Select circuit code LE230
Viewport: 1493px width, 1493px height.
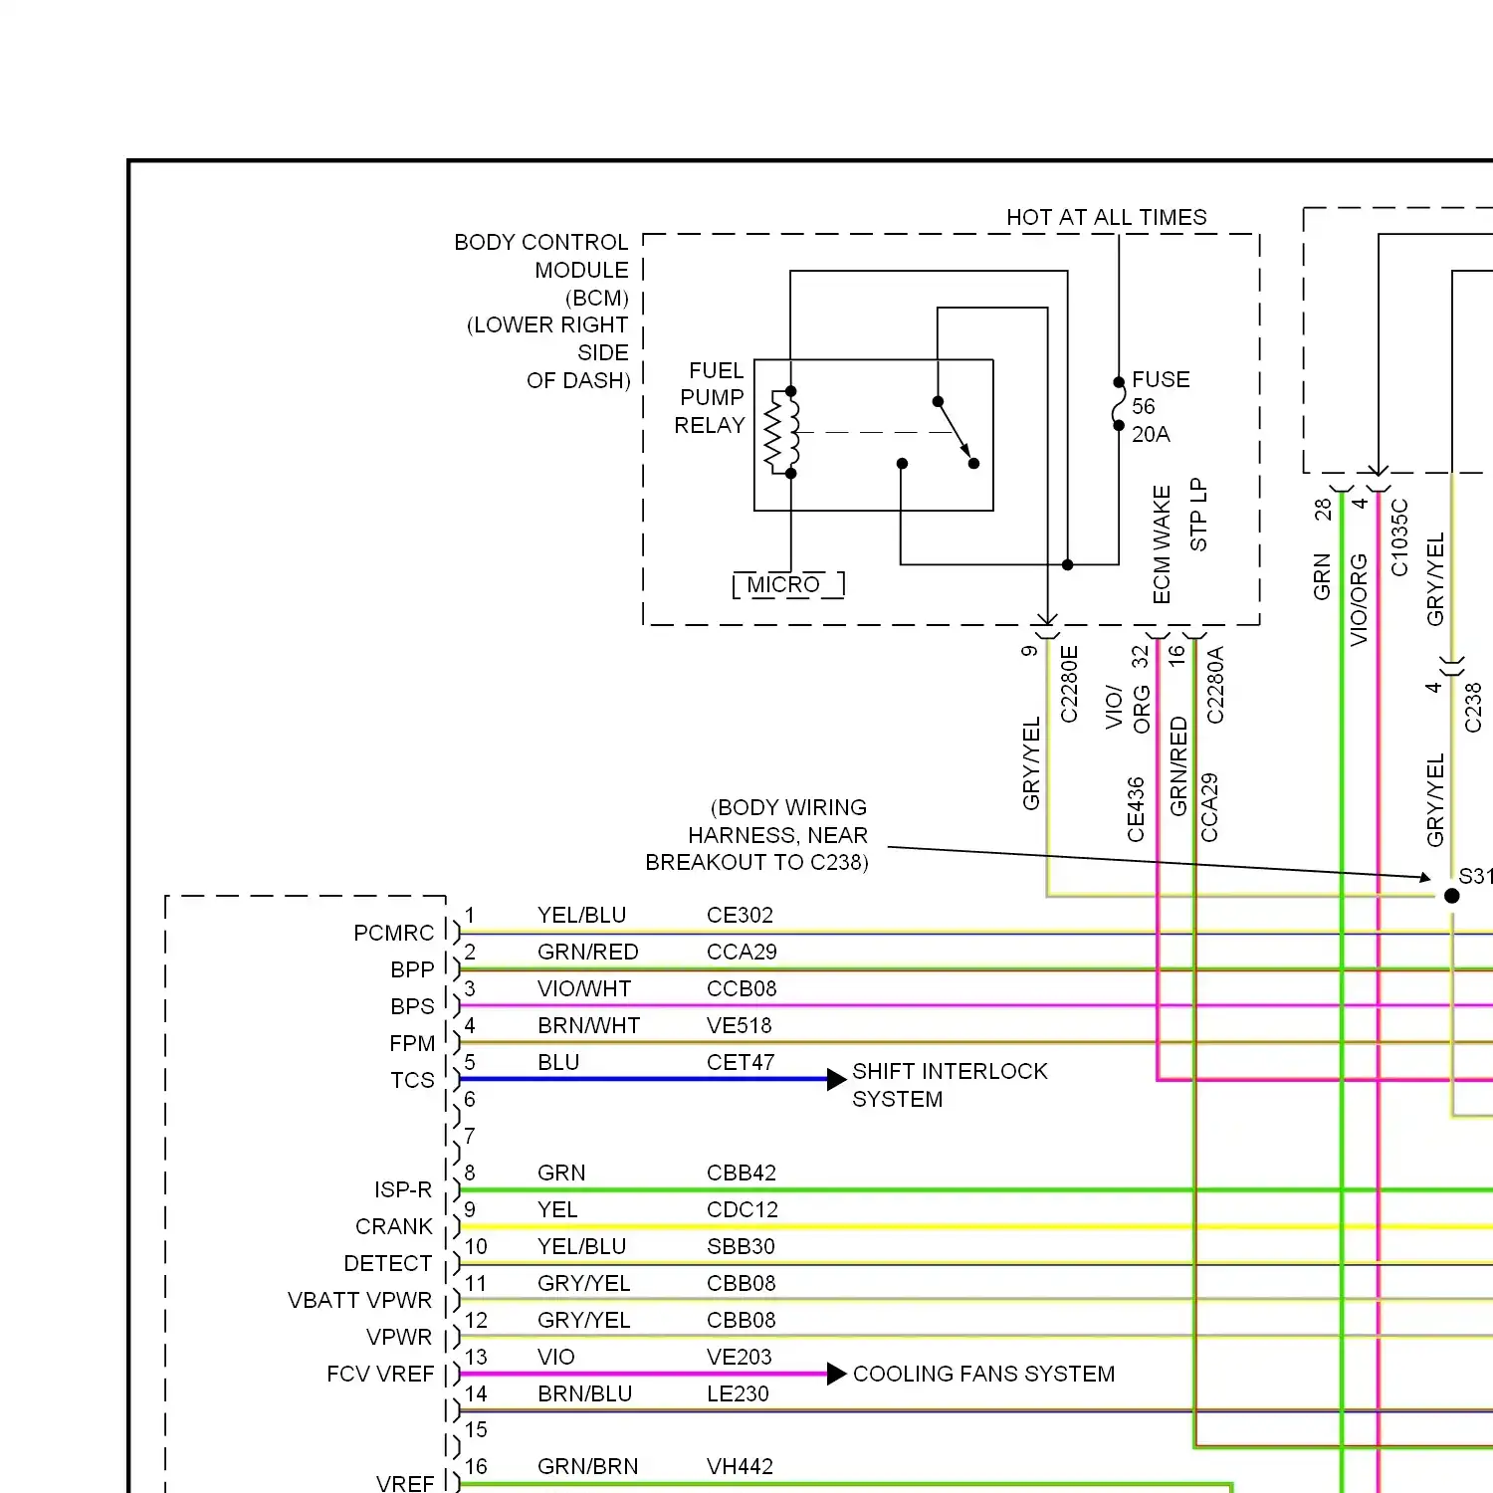[x=738, y=1393]
